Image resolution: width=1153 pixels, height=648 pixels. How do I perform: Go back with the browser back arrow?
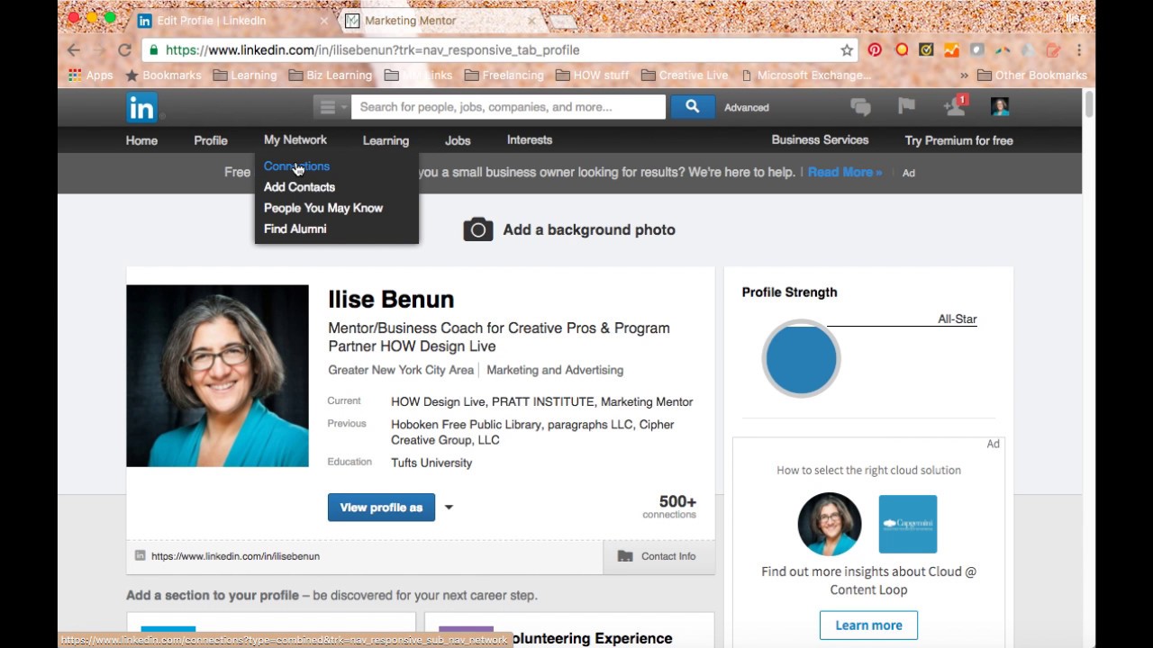(74, 50)
